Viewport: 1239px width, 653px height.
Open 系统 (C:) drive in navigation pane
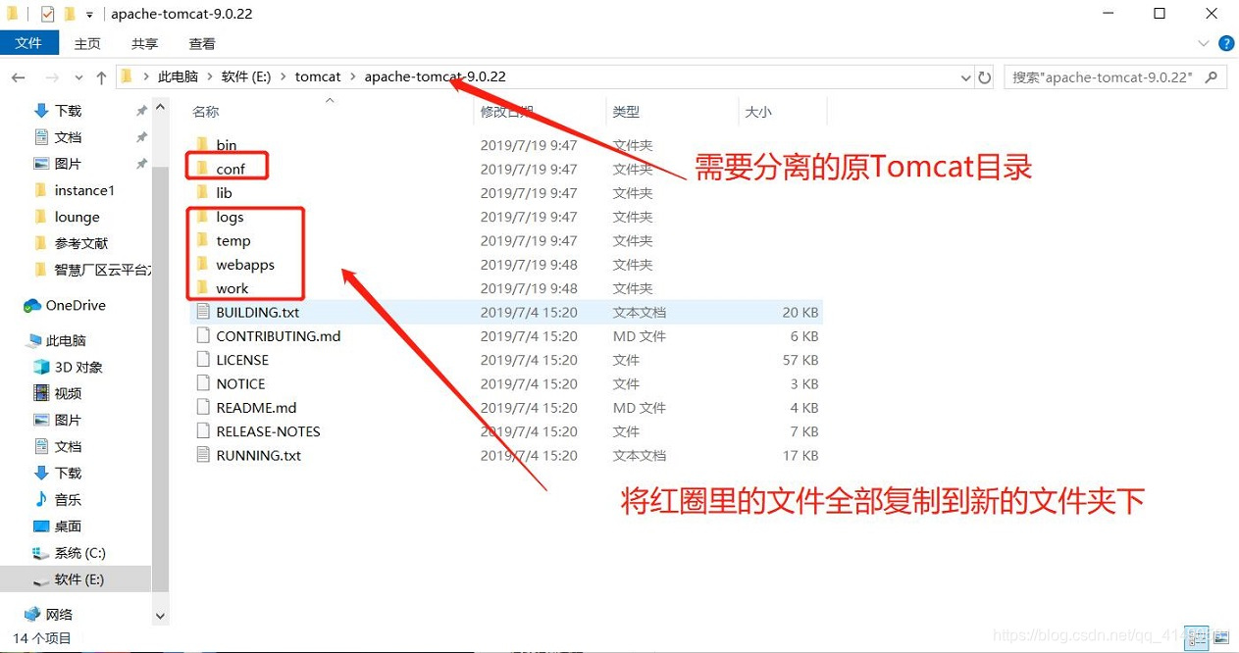click(79, 553)
